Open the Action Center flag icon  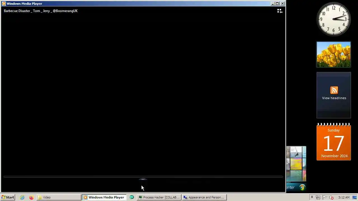325,197
